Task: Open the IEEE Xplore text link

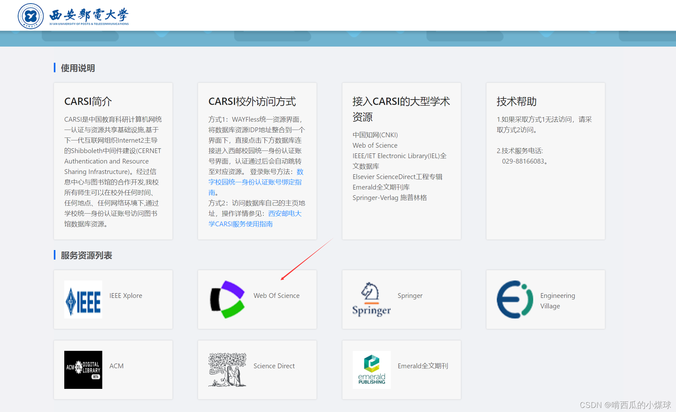Action: coord(126,296)
